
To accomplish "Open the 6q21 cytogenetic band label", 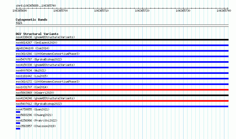I will tap(19, 23).
